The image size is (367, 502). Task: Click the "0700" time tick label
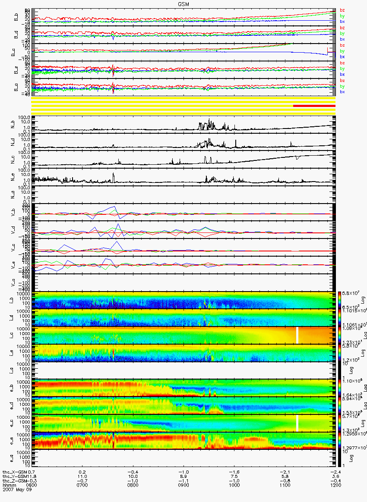coord(82,485)
